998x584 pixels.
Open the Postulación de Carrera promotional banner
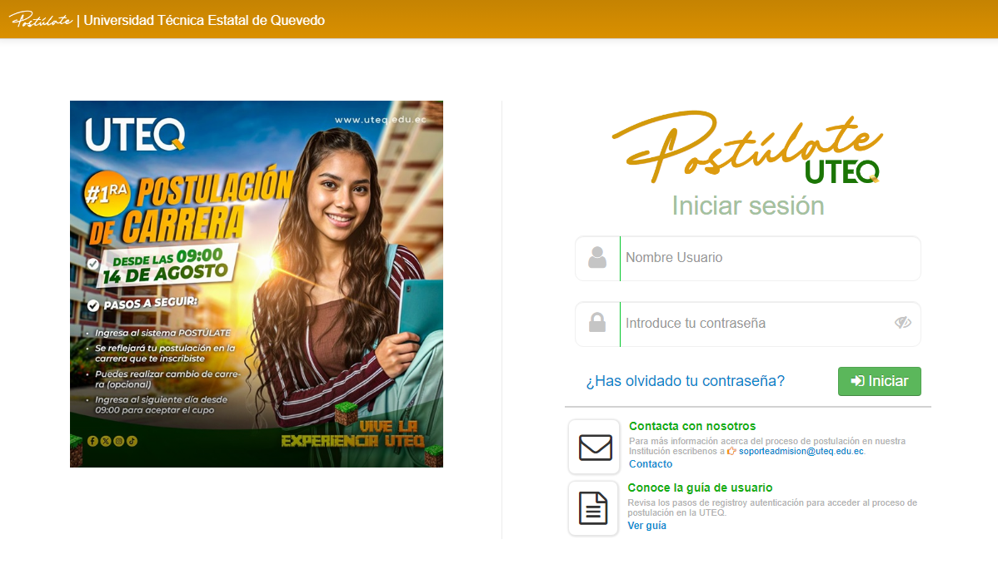[x=257, y=284]
